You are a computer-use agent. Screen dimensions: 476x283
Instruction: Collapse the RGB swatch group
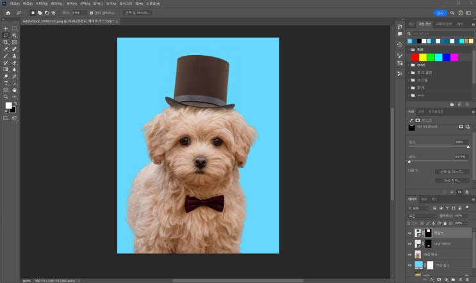tap(409, 49)
